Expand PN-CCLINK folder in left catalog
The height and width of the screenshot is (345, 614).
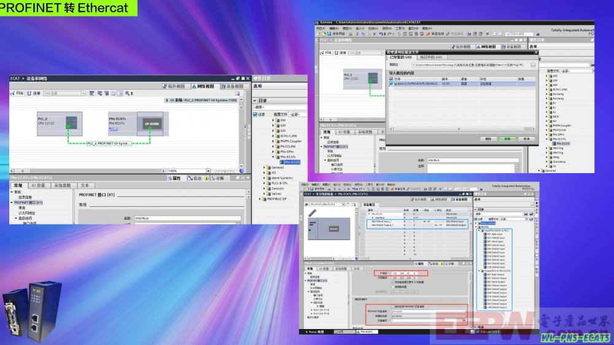pos(273,147)
